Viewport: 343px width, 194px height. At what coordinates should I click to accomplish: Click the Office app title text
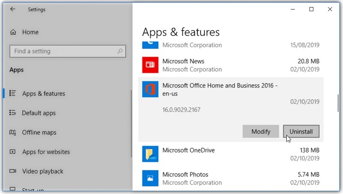point(220,89)
